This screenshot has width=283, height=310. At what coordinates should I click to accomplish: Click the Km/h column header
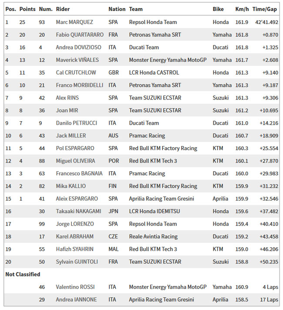[242, 9]
